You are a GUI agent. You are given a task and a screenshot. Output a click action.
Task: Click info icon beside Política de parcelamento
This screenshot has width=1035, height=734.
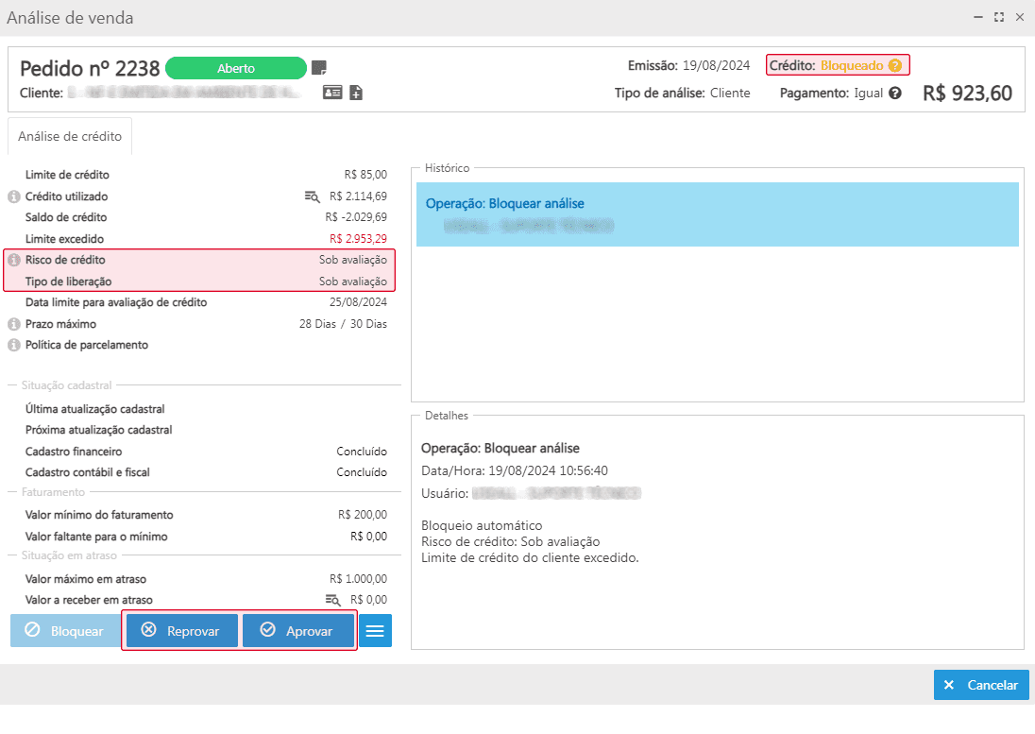pyautogui.click(x=14, y=345)
